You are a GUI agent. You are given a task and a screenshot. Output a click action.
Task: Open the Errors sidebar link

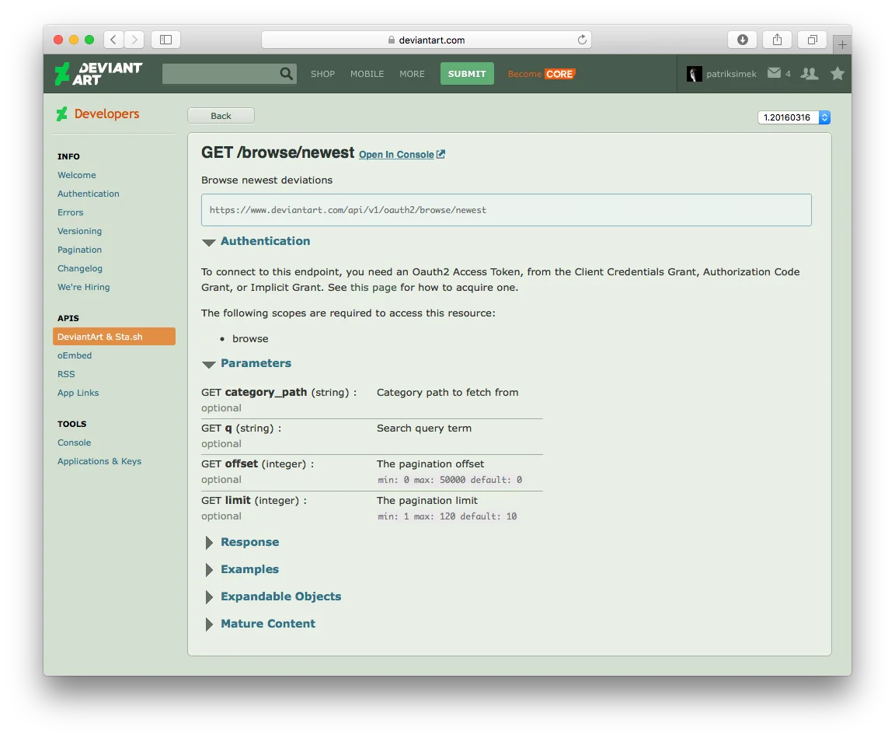coord(70,212)
